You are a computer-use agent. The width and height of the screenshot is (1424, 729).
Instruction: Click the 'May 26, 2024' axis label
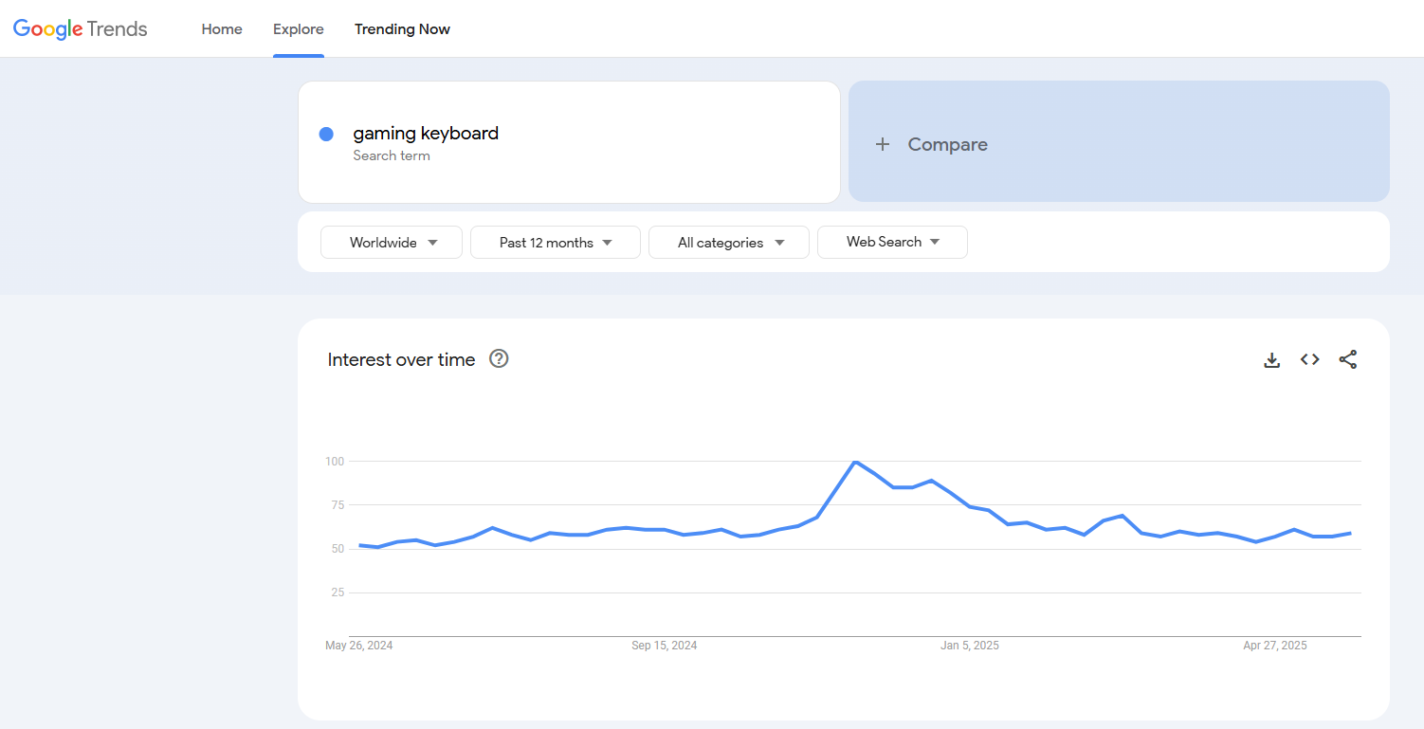[x=359, y=646]
